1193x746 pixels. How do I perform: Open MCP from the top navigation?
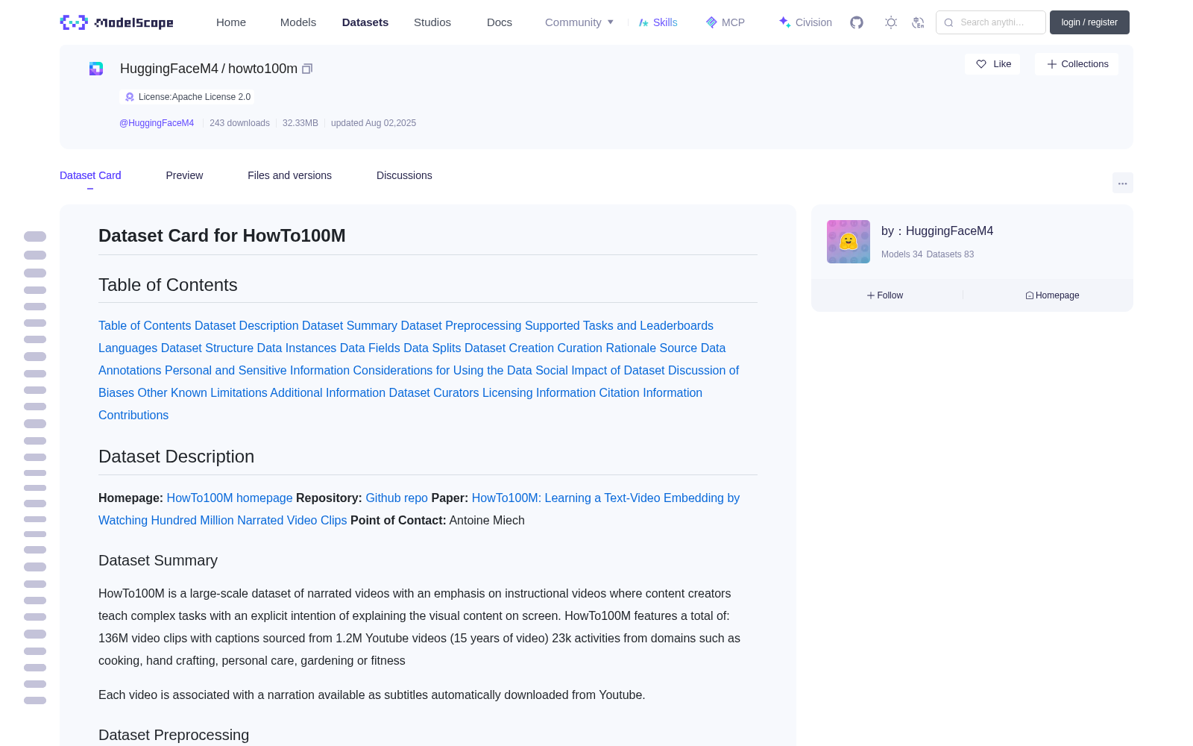coord(725,22)
